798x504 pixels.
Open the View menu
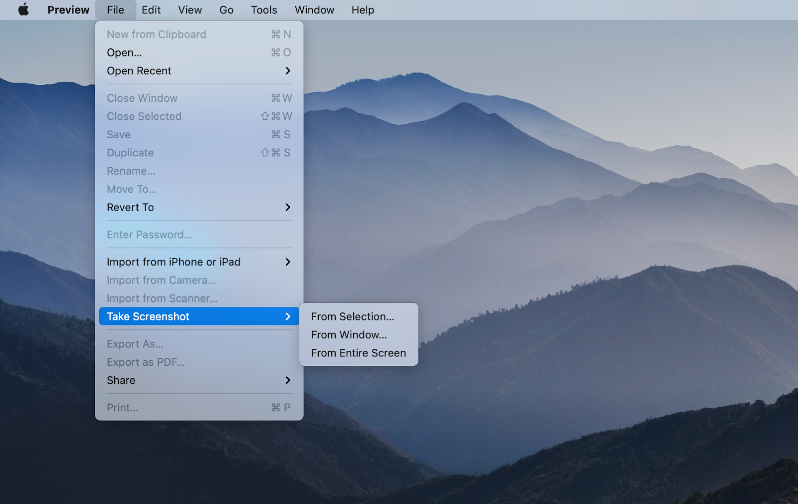click(190, 9)
